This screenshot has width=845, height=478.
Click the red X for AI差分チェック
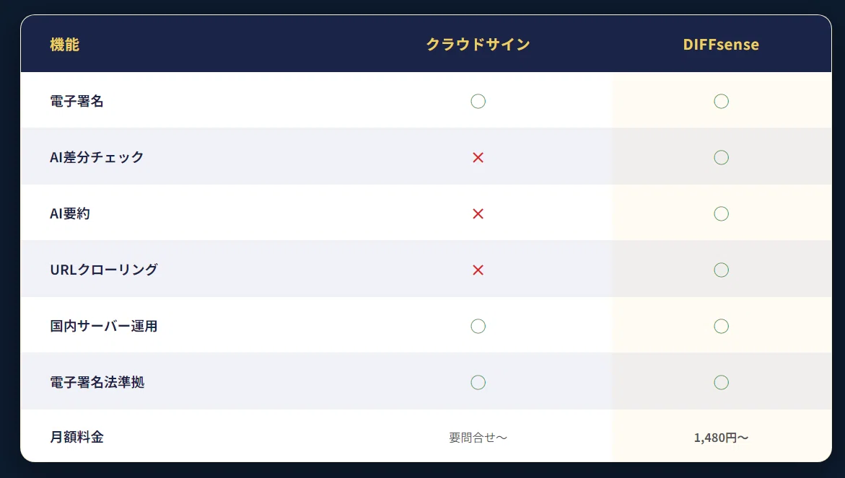tap(478, 158)
